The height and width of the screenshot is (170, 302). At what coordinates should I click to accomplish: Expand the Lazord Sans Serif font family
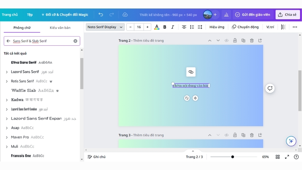pyautogui.click(x=7, y=72)
